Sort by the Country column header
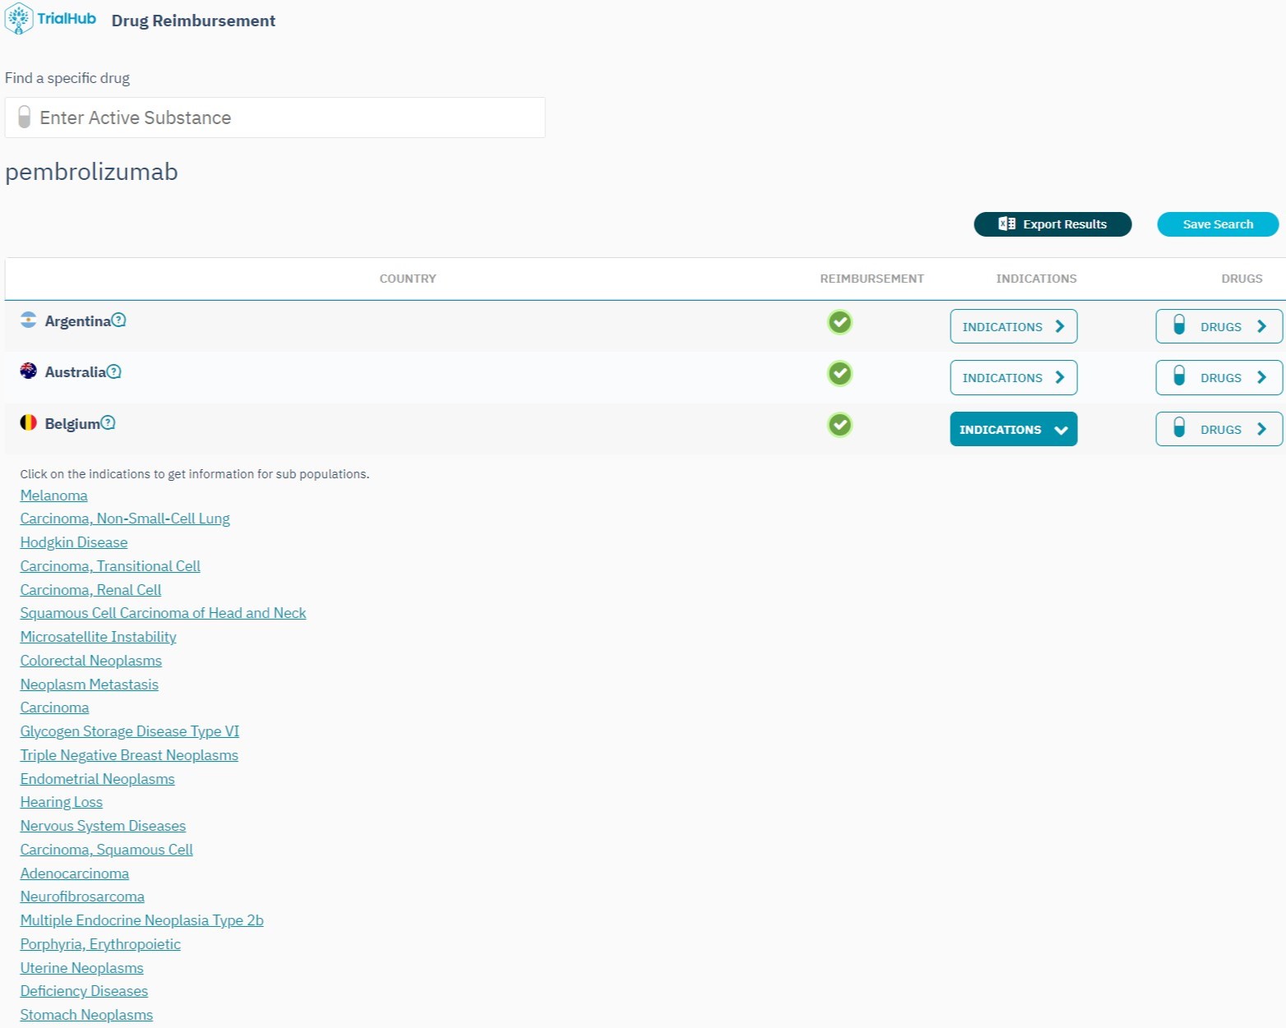This screenshot has height=1028, width=1286. point(408,279)
